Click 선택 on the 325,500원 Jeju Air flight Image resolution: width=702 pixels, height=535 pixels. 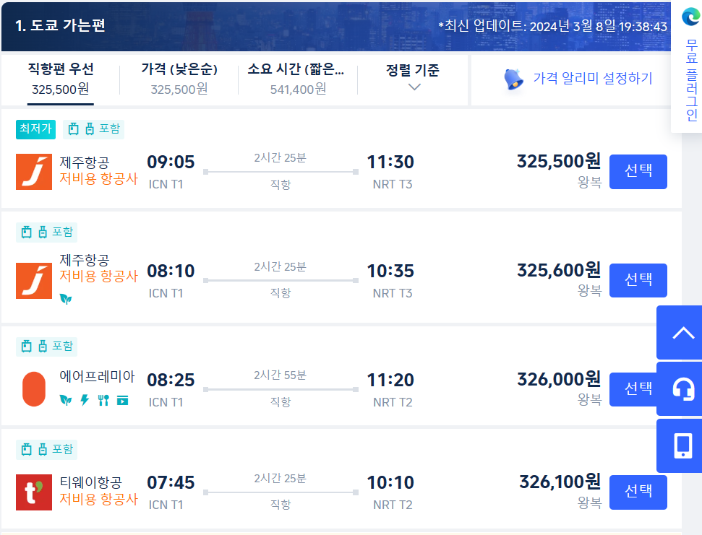coord(638,172)
